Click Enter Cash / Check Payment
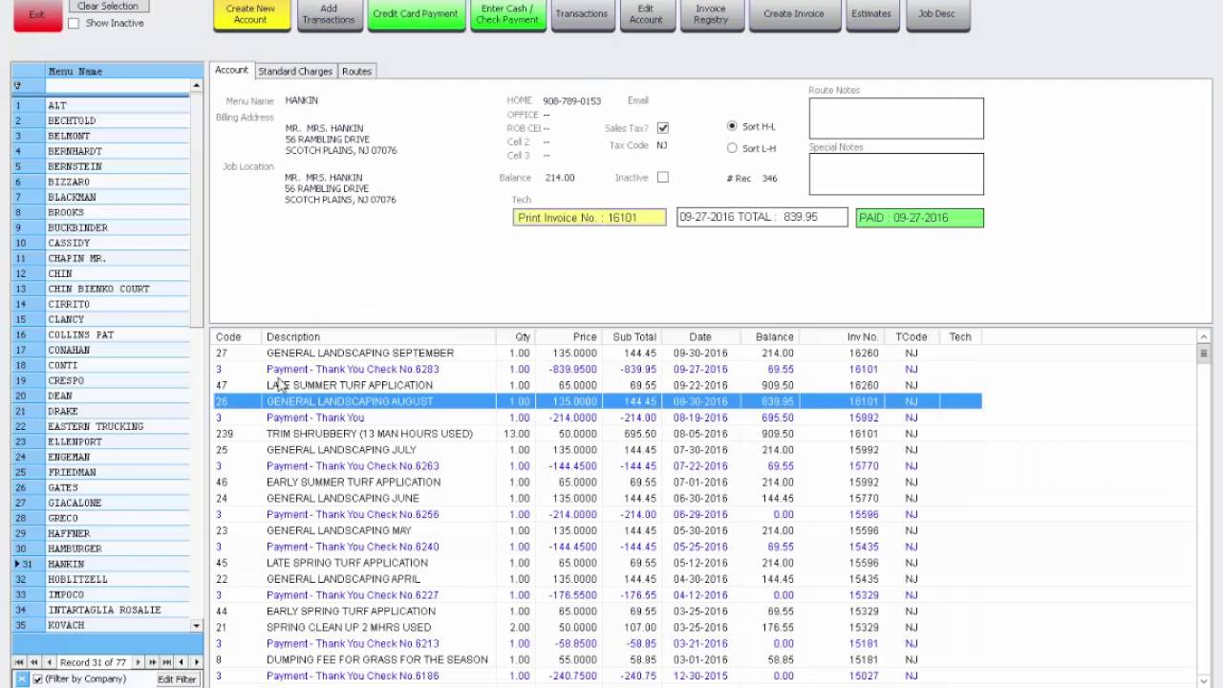 point(507,14)
